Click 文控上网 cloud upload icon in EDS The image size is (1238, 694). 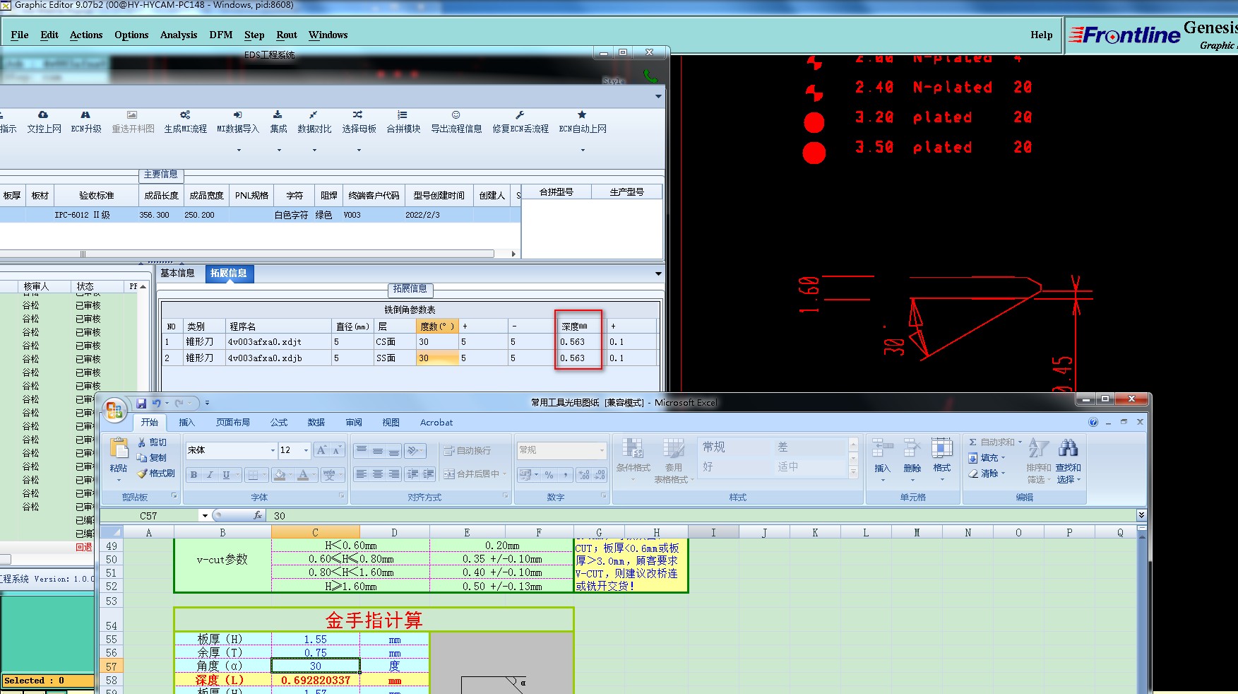[44, 114]
